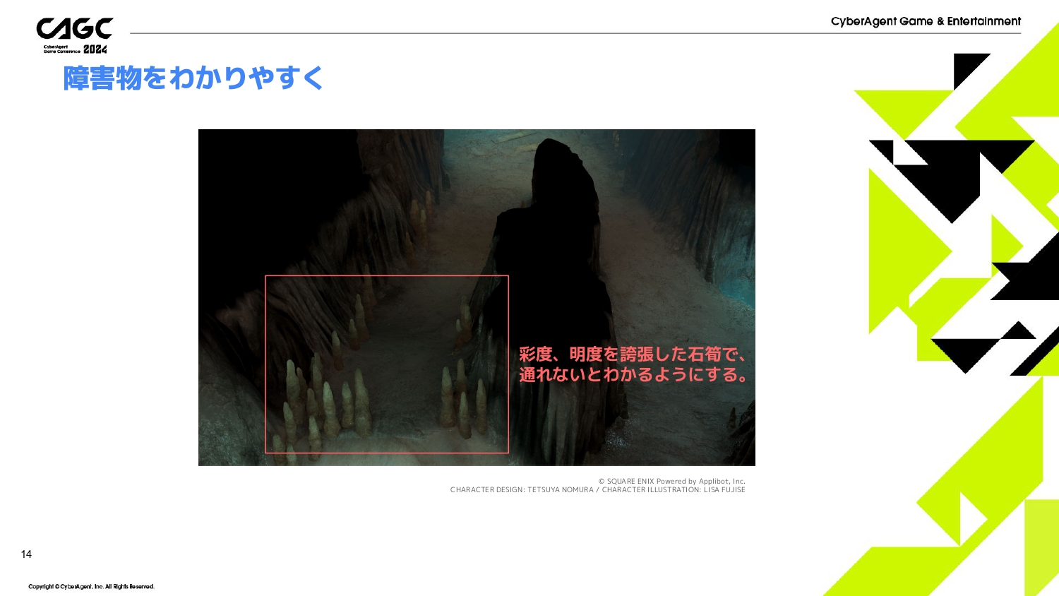This screenshot has height=596, width=1059.
Task: Click the red caption line starting 彩度、明度を誇張した石筍で
Action: pyautogui.click(x=633, y=354)
